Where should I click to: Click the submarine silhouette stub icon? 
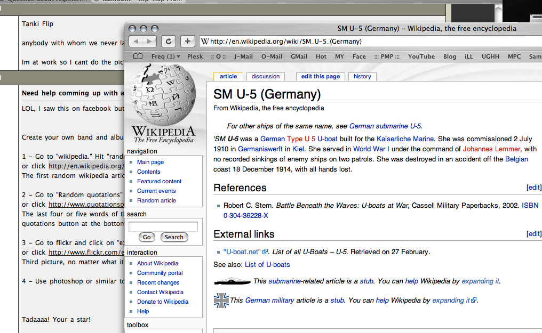(232, 281)
